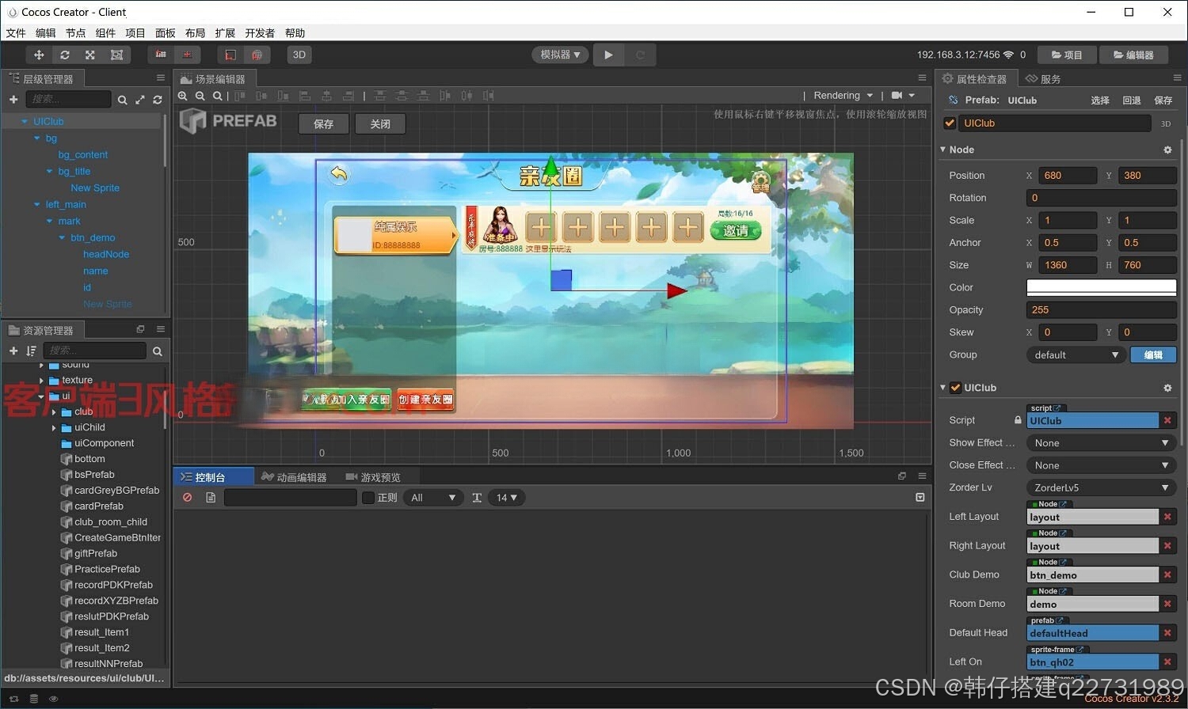Switch to the animation editor tab
Screen dimensions: 1188x709
tap(294, 477)
